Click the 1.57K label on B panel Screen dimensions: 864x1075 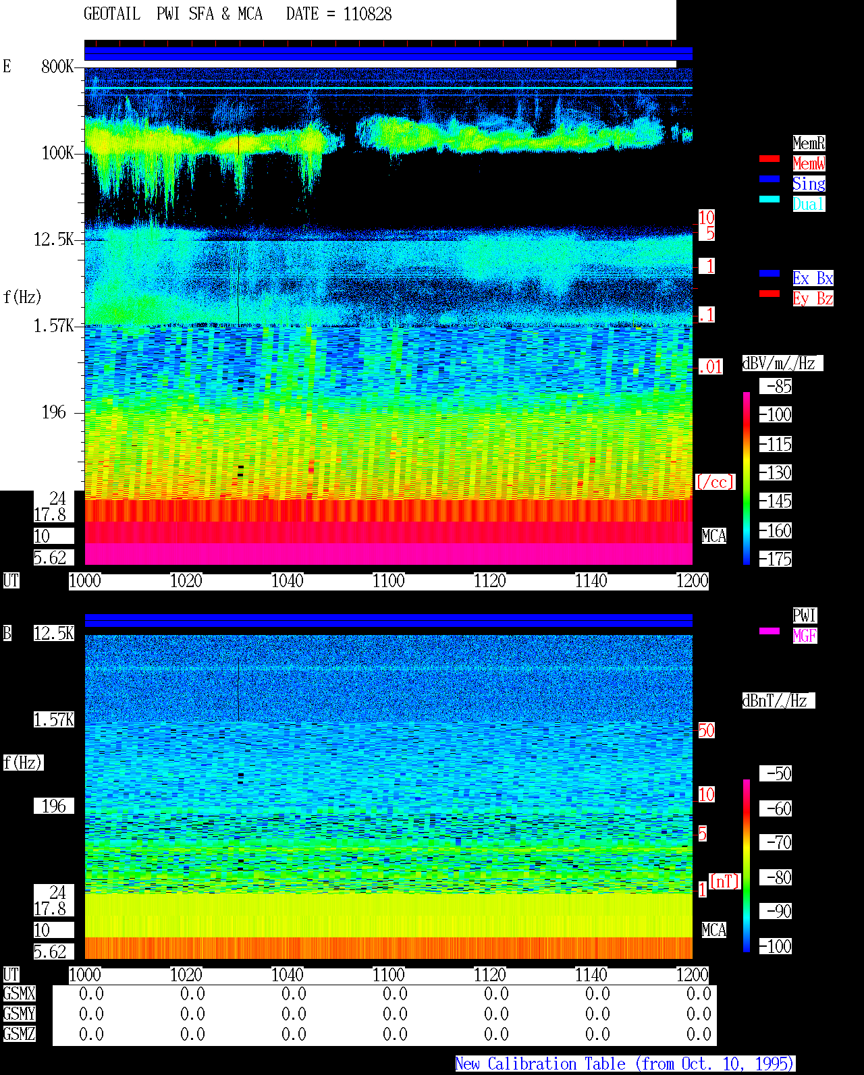(x=54, y=719)
